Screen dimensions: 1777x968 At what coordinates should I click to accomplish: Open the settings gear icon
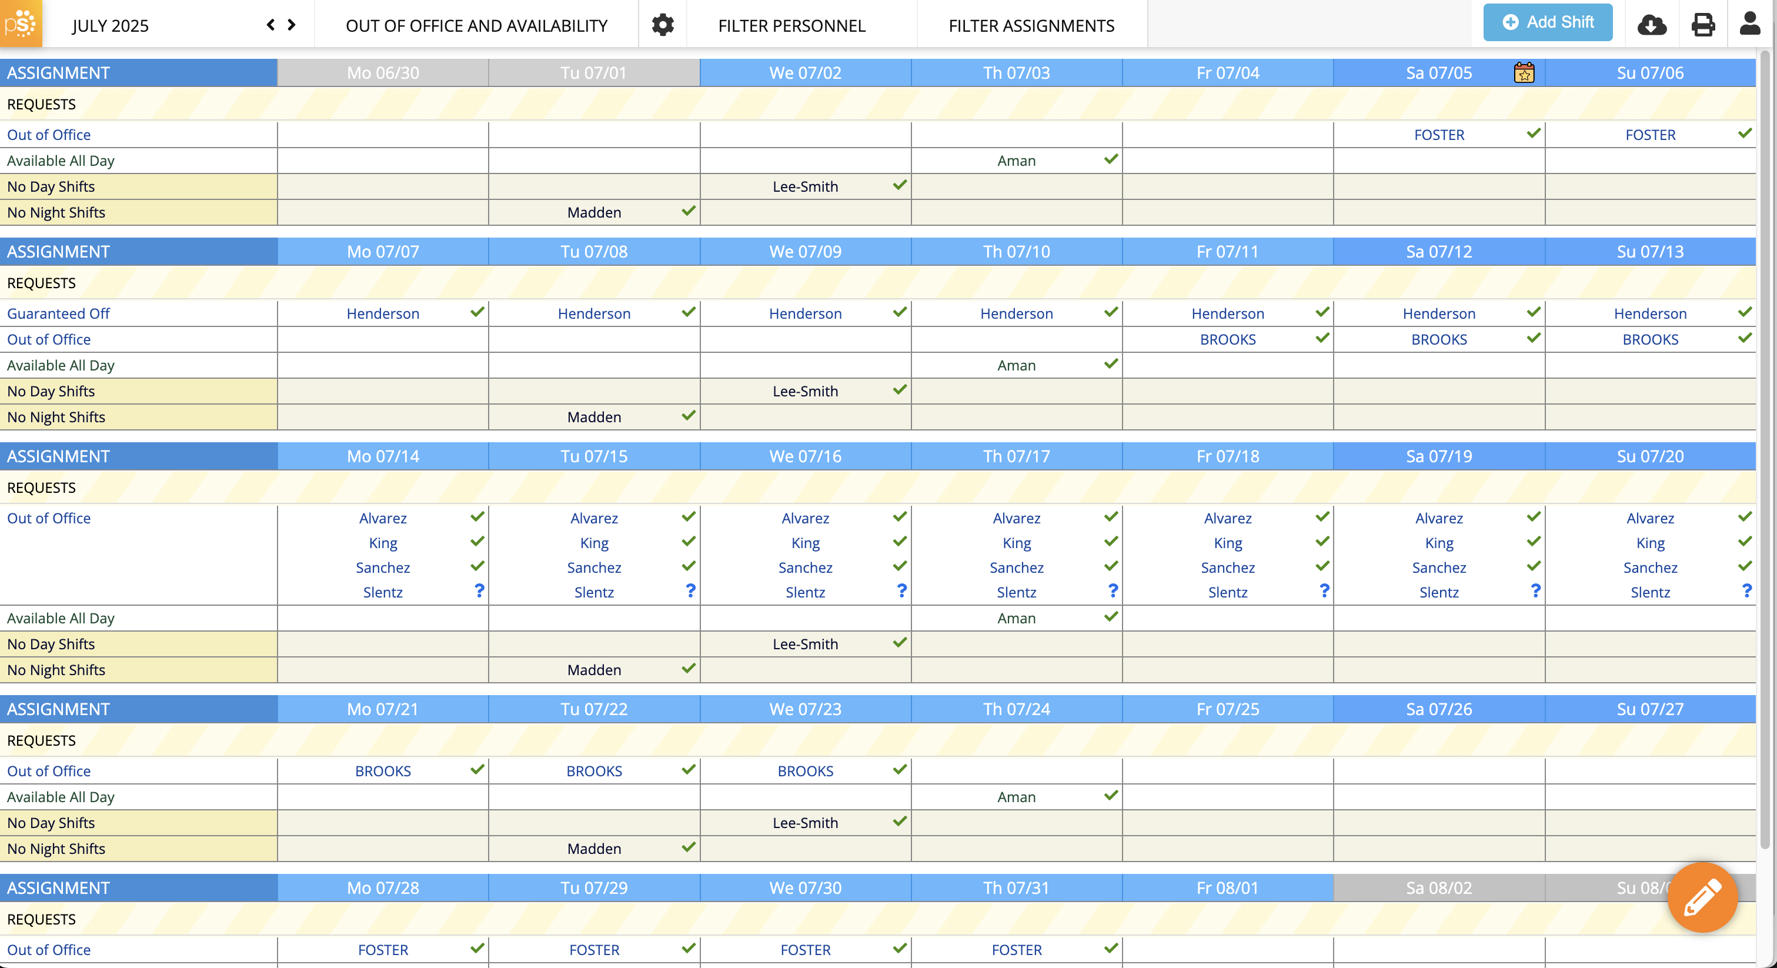(662, 25)
